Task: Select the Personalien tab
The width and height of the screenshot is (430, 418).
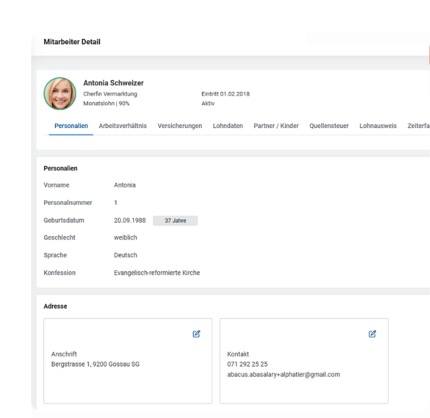Action: 71,126
